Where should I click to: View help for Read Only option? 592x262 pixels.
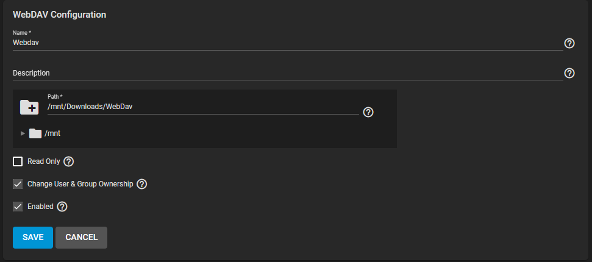(69, 161)
